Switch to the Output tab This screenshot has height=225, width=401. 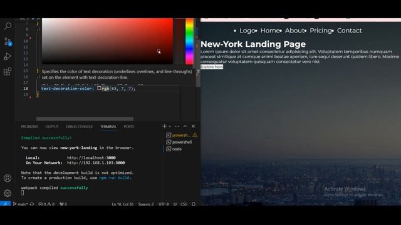click(52, 126)
